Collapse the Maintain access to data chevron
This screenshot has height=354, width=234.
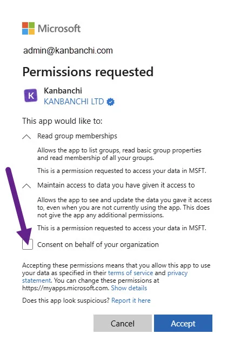pyautogui.click(x=26, y=186)
